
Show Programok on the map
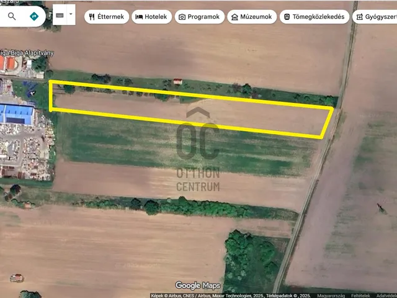click(x=199, y=17)
